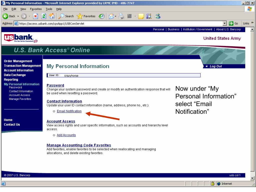Click Account Access sub-item in sidebar
The width and height of the screenshot is (256, 192).
point(19,95)
